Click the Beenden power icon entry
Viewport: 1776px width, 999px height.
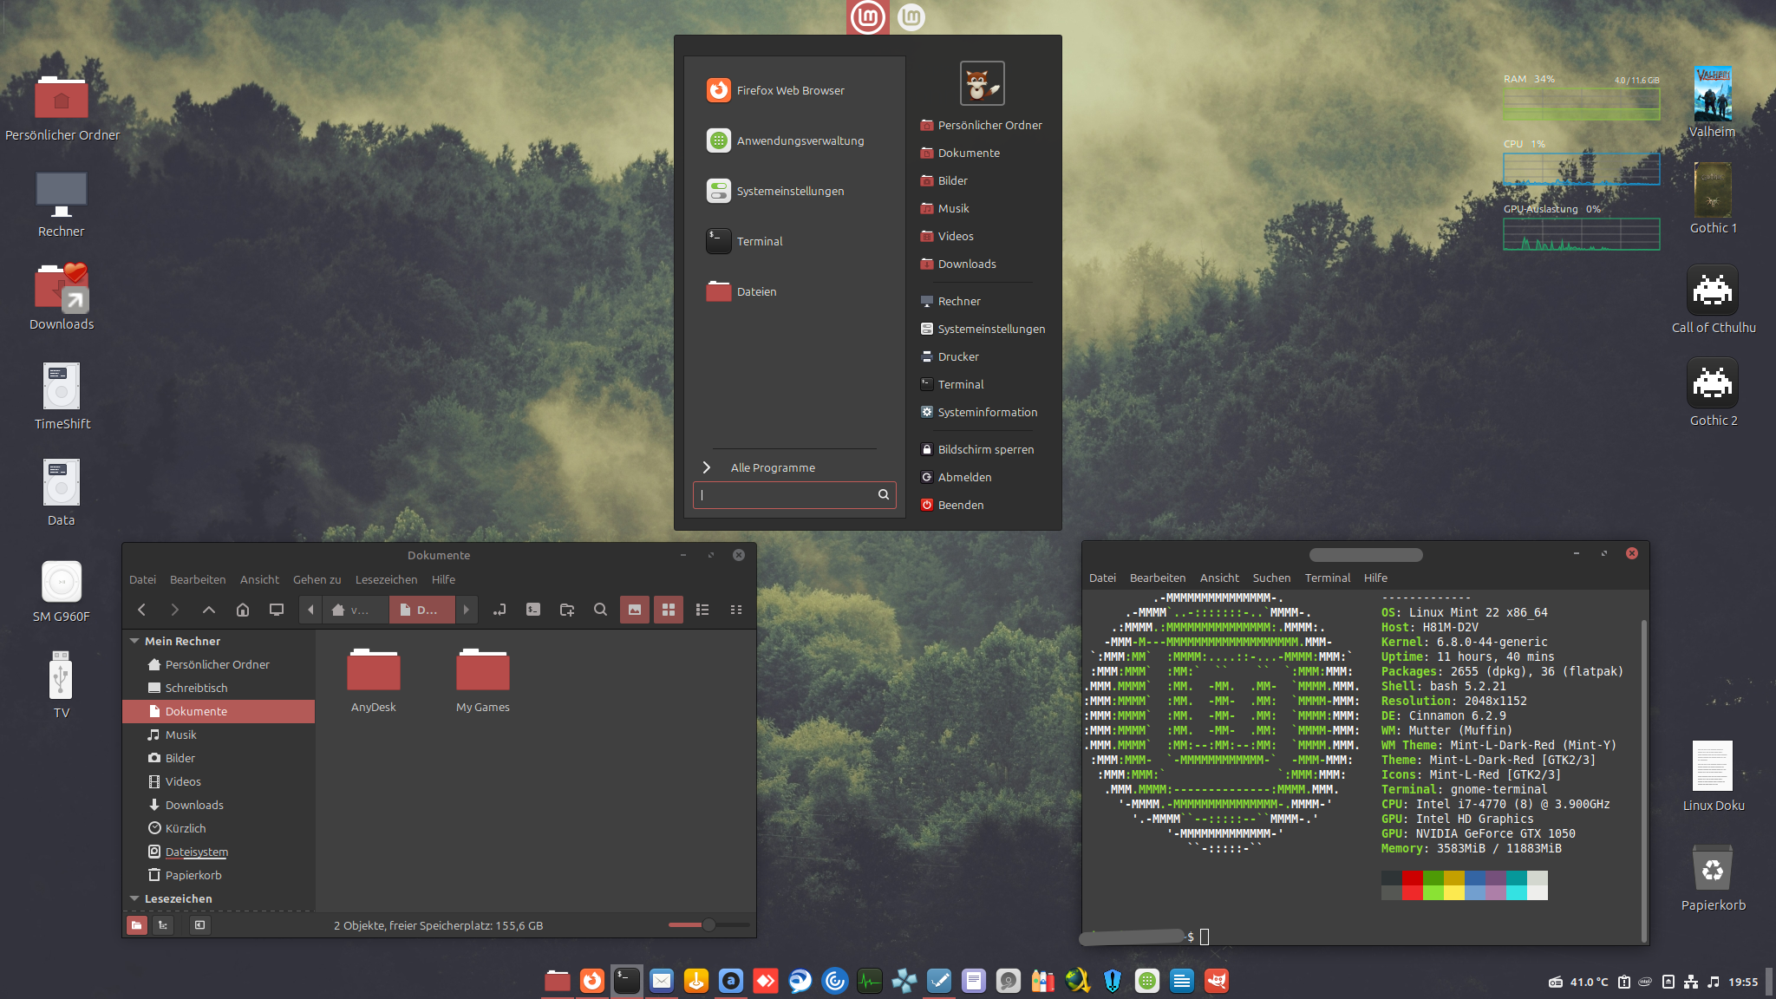point(960,505)
